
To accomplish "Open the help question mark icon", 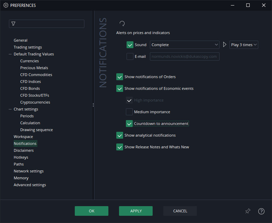I will tap(261, 211).
